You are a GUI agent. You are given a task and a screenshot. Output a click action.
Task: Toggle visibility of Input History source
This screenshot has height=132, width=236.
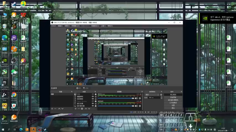coord(93,101)
